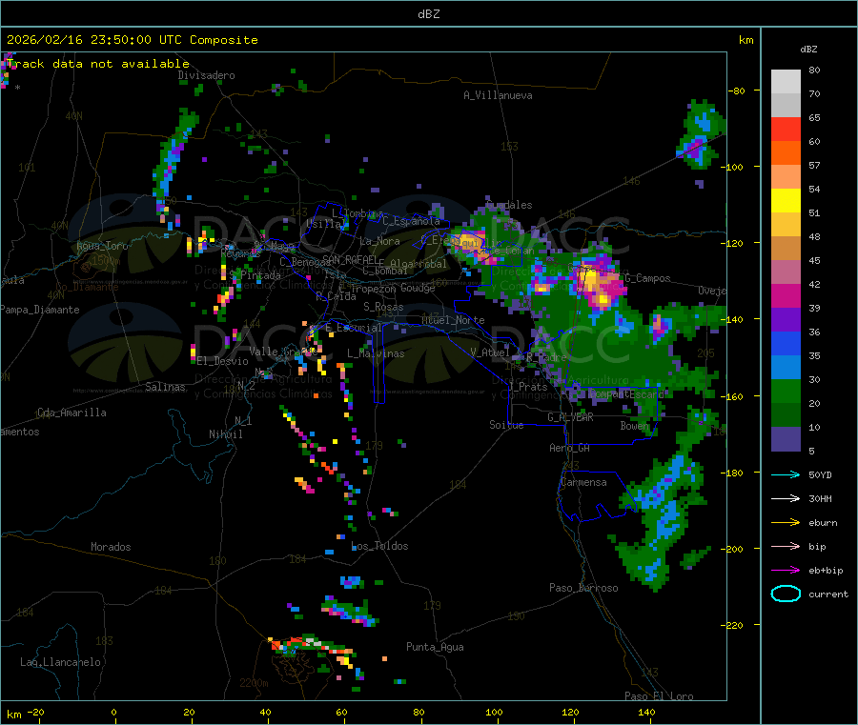Click the 'Paso_Barroso' map label
This screenshot has width=858, height=725.
coord(583,588)
